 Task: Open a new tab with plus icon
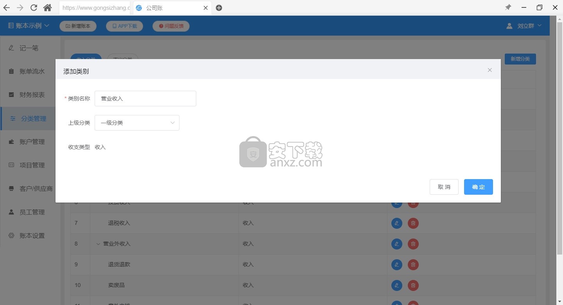click(x=219, y=8)
